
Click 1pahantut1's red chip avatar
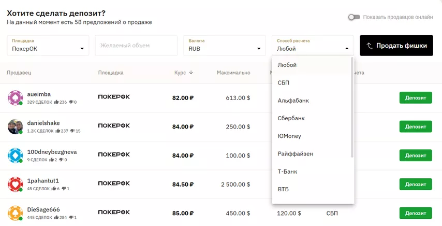pyautogui.click(x=15, y=184)
